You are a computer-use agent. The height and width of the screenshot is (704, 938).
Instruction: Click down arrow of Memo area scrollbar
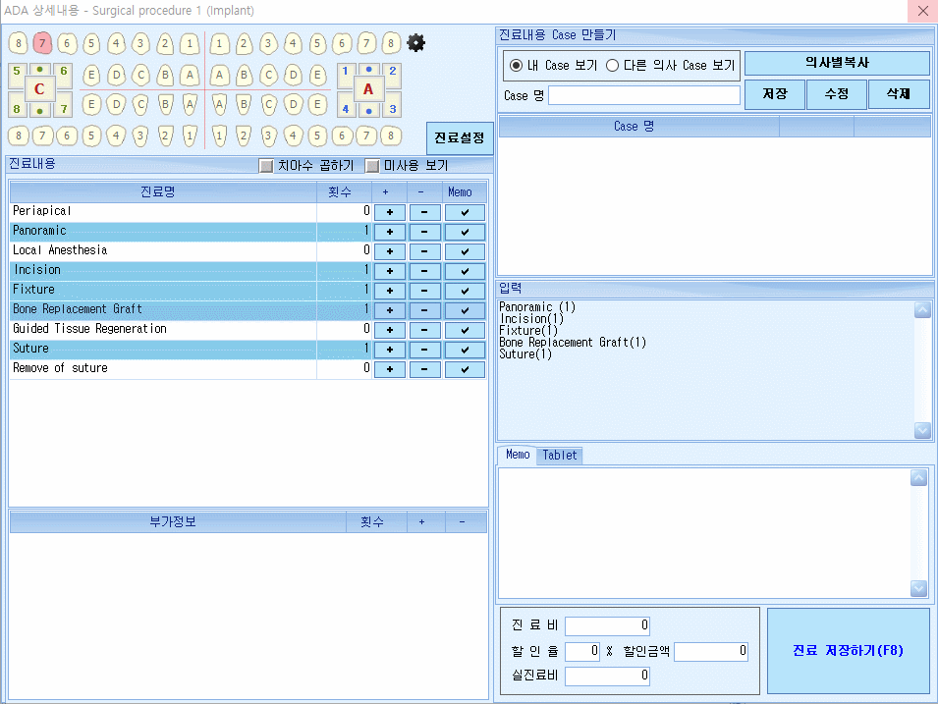coord(919,588)
